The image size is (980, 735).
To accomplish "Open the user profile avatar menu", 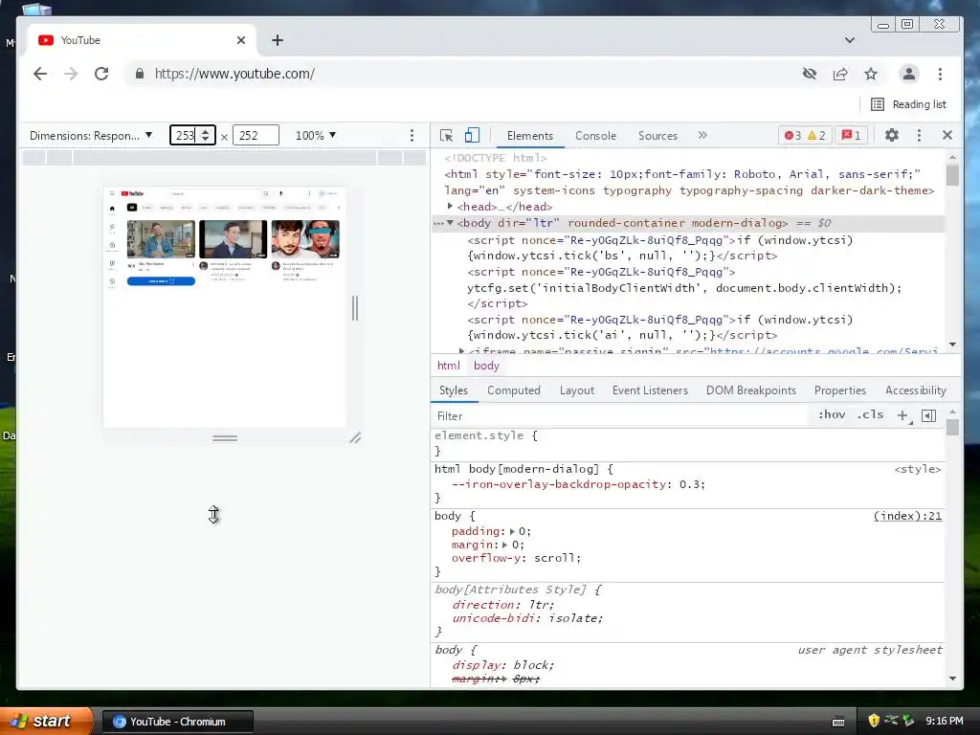I will pyautogui.click(x=909, y=74).
